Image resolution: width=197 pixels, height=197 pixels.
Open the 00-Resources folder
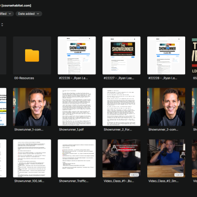pyautogui.click(x=32, y=55)
